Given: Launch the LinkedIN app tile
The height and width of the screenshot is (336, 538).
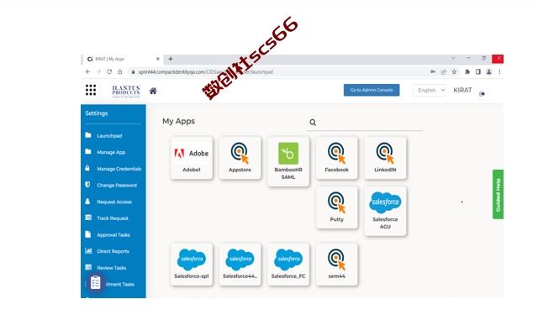Looking at the screenshot, I should click(385, 158).
